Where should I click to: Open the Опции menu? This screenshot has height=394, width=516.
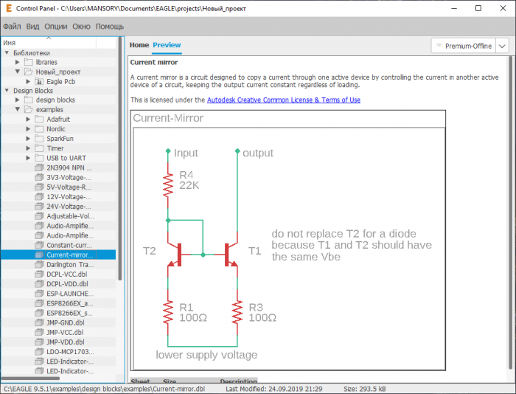point(56,26)
